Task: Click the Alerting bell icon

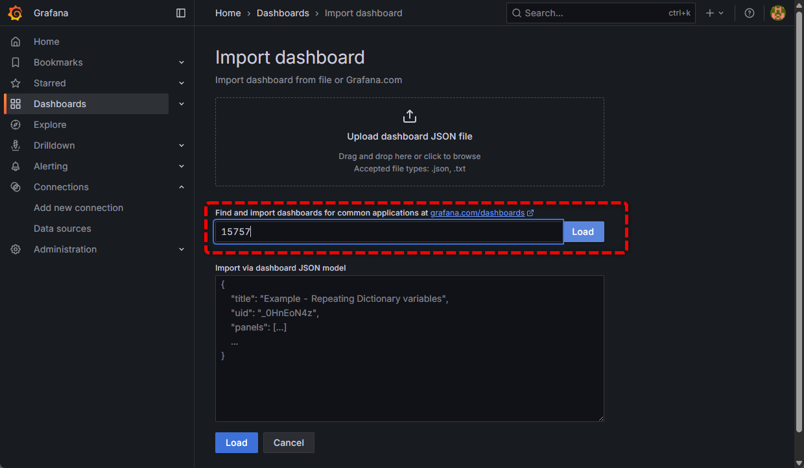Action: coord(16,166)
